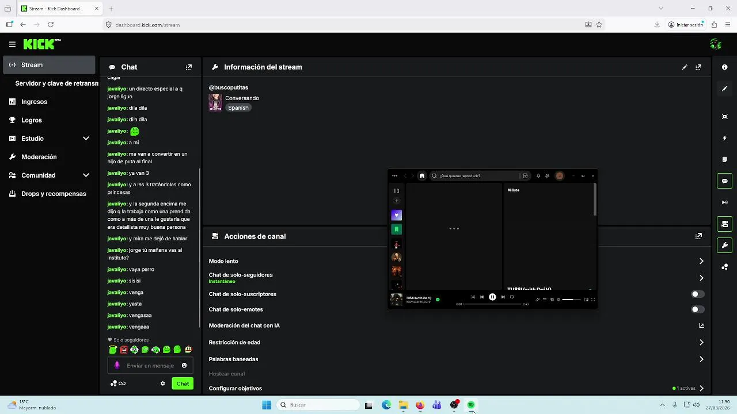Image resolution: width=737 pixels, height=414 pixels.
Task: Open Spotify three-dot menu
Action: [x=394, y=176]
